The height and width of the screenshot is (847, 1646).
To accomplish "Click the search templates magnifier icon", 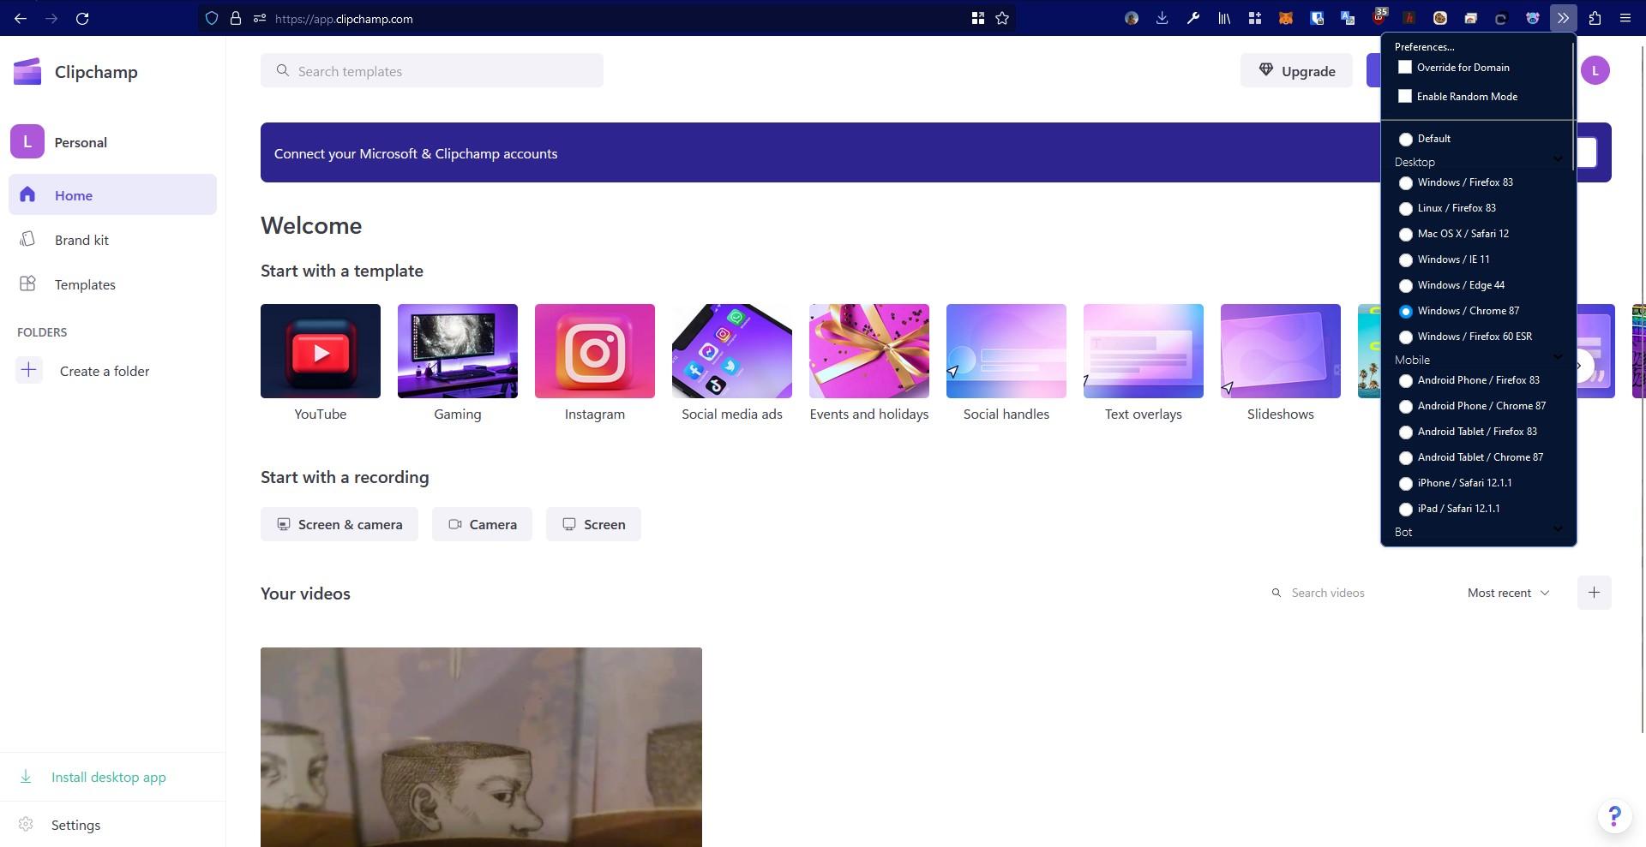I will click(282, 70).
